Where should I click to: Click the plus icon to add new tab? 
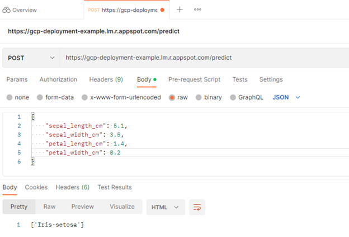(180, 10)
